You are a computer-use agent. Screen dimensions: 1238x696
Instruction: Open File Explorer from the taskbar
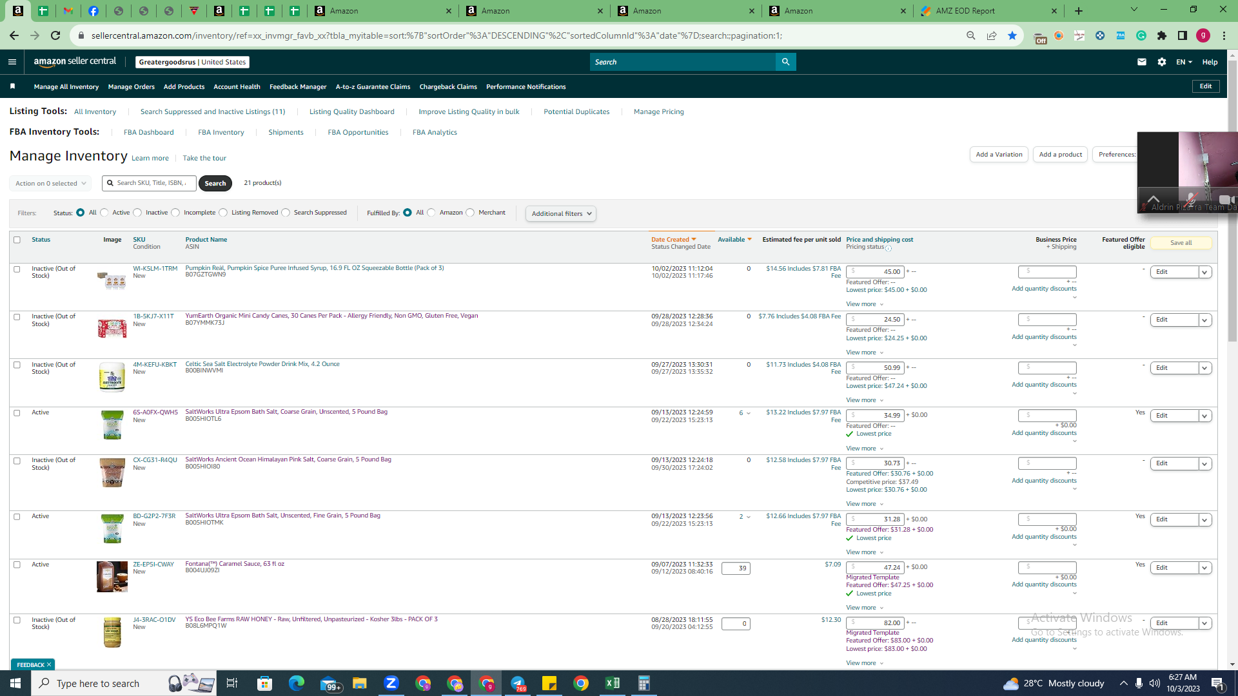(360, 683)
